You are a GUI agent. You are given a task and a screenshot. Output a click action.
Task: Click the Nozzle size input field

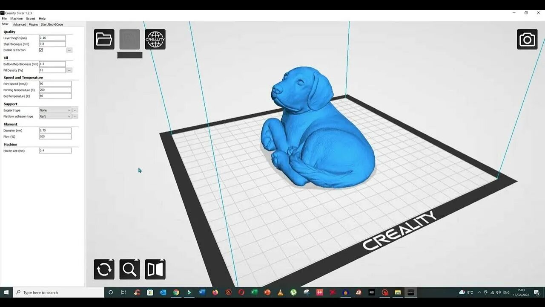tap(55, 151)
